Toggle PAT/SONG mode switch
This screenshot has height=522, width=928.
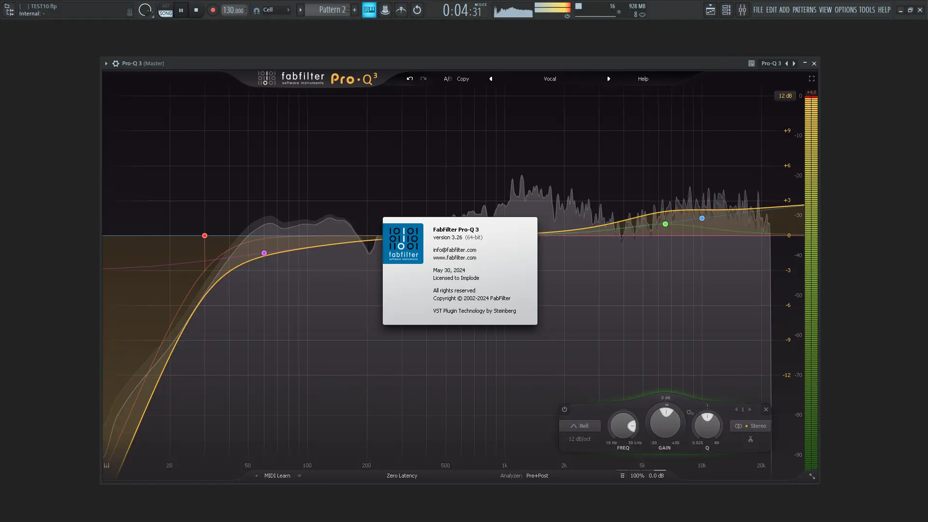[x=165, y=10]
